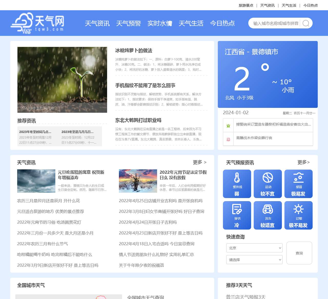Screen dimensions: 328x299
Task: Click the sprout-in-rain article thumbnail
Action: click(x=62, y=80)
